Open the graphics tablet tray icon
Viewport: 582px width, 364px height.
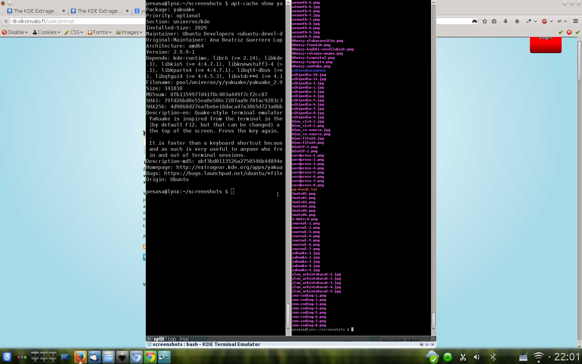click(x=523, y=357)
